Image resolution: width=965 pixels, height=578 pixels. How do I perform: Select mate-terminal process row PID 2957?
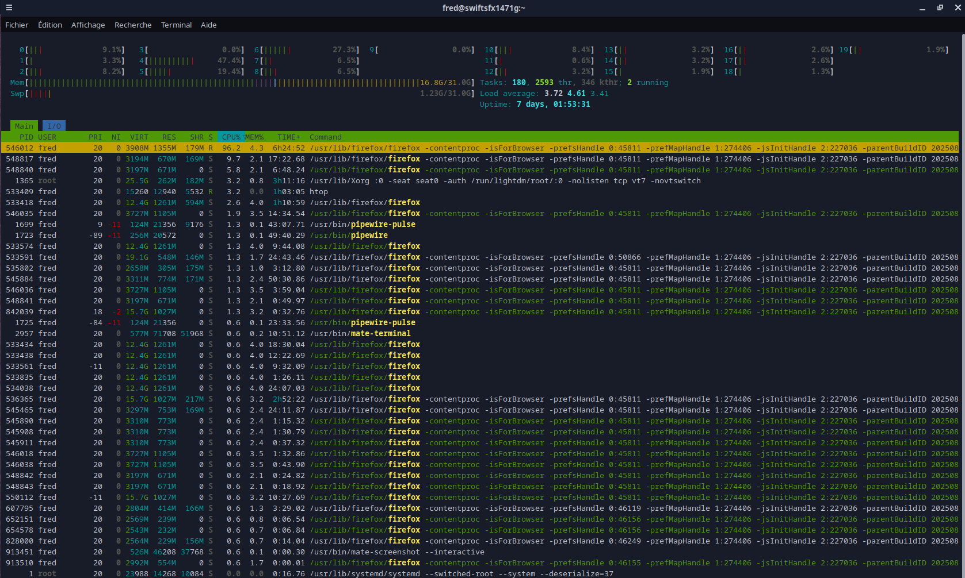(x=480, y=334)
